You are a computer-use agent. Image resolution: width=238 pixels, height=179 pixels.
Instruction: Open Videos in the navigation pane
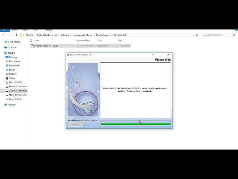coord(12,78)
